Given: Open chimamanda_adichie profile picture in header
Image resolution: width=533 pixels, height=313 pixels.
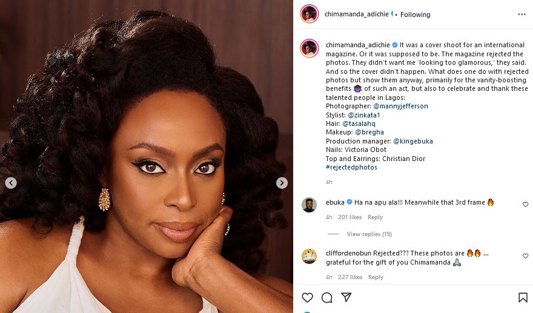Looking at the screenshot, I should (310, 15).
